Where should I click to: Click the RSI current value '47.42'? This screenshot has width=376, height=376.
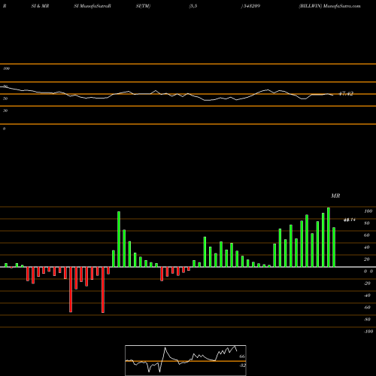click(x=346, y=93)
